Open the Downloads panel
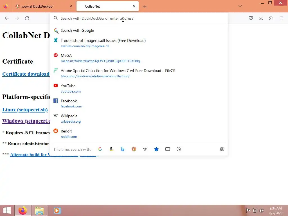Image resolution: width=288 pixels, height=216 pixels. [x=261, y=18]
